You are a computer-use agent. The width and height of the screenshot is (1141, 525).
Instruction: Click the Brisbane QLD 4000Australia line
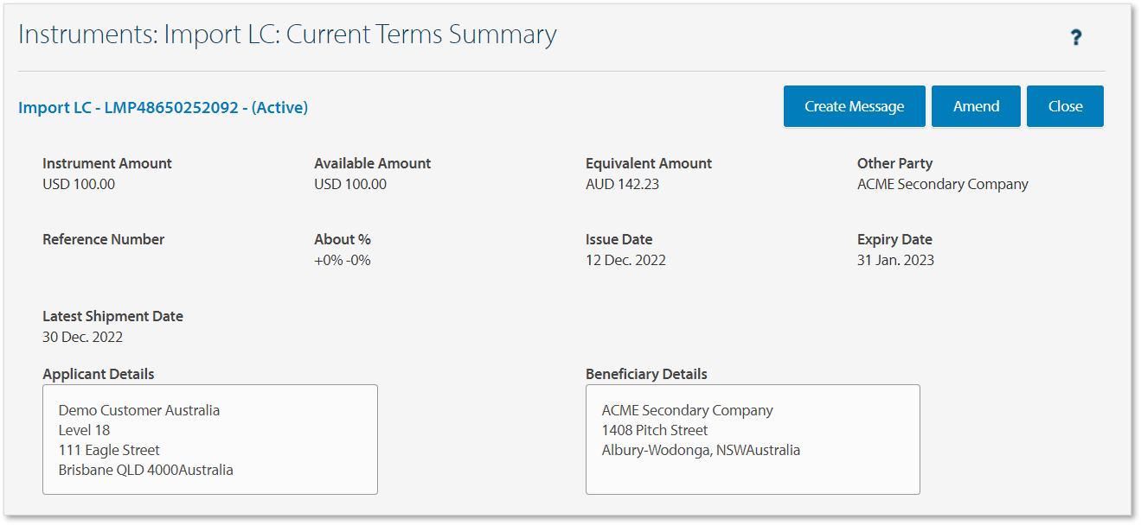(x=145, y=470)
